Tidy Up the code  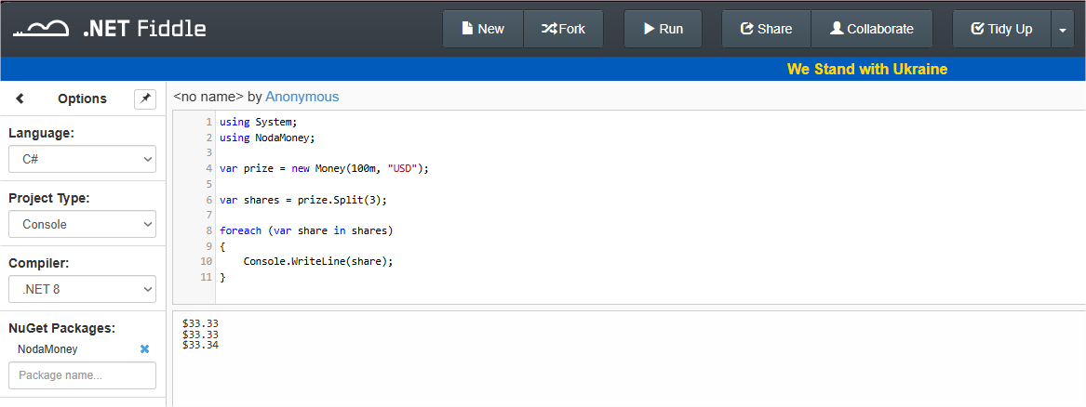click(x=1001, y=29)
